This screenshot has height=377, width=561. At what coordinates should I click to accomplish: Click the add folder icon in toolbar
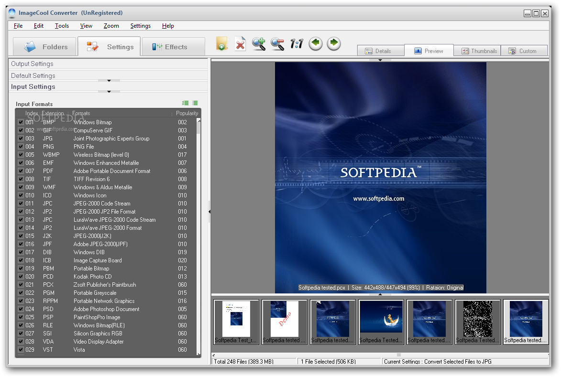(222, 43)
